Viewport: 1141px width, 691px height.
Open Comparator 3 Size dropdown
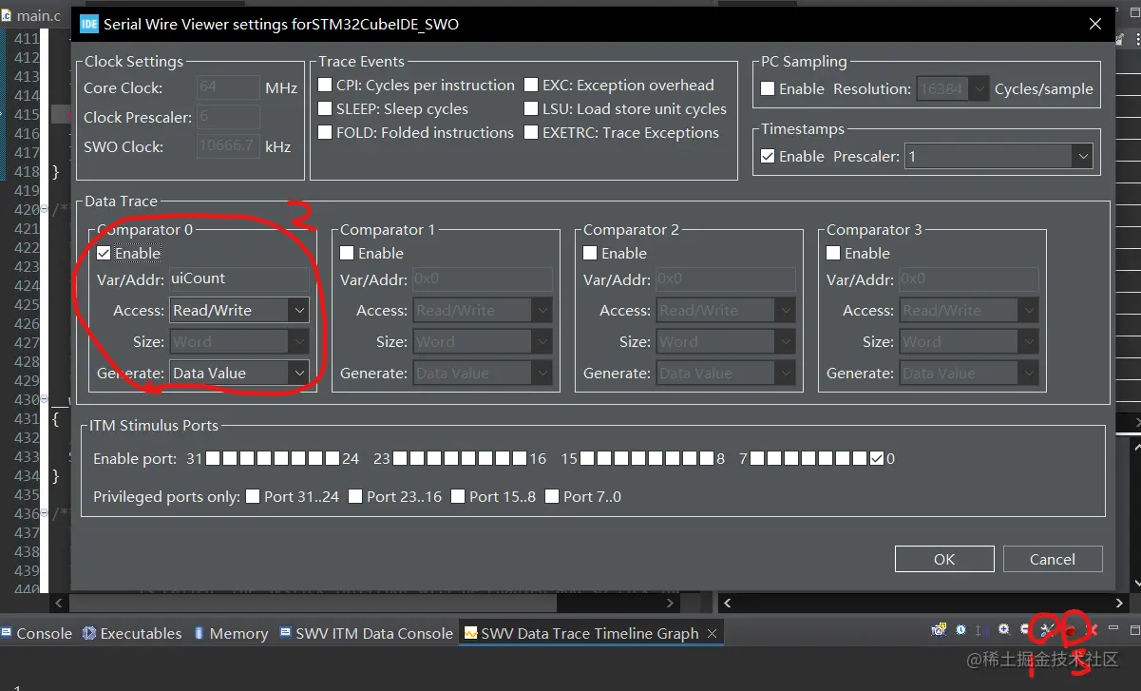click(969, 342)
